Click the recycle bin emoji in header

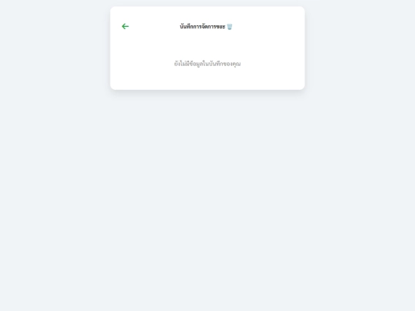[230, 27]
